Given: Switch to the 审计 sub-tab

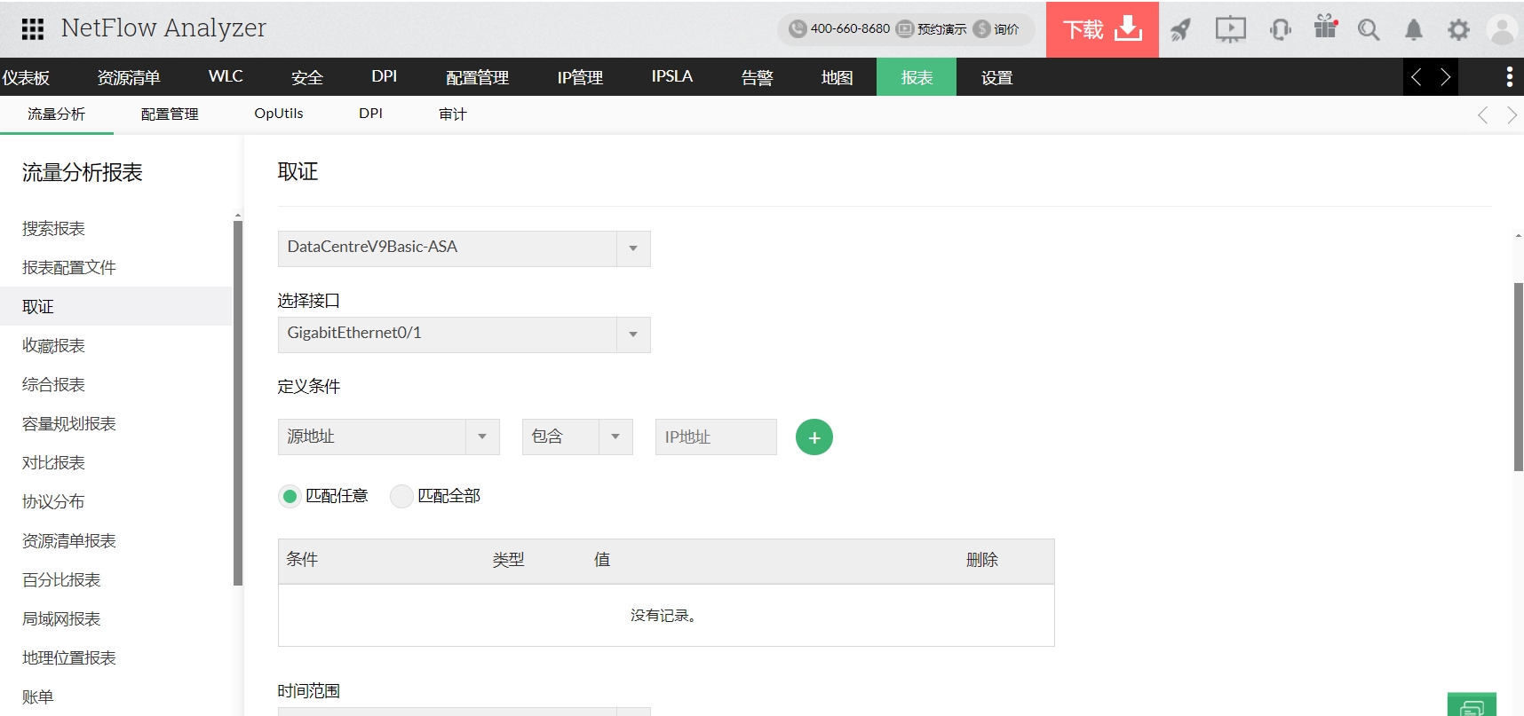Looking at the screenshot, I should coord(452,114).
